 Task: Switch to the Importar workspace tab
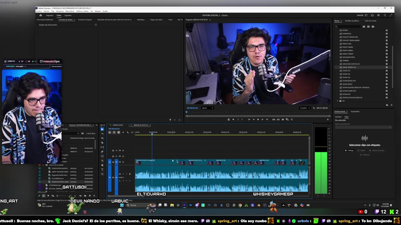(x=49, y=15)
